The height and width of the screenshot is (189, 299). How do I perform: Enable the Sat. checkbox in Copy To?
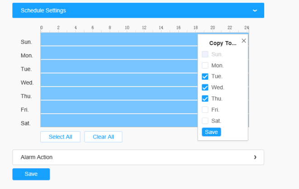tap(205, 120)
